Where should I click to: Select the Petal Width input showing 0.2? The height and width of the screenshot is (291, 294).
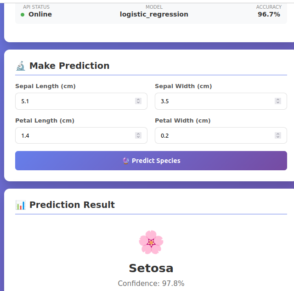point(214,136)
